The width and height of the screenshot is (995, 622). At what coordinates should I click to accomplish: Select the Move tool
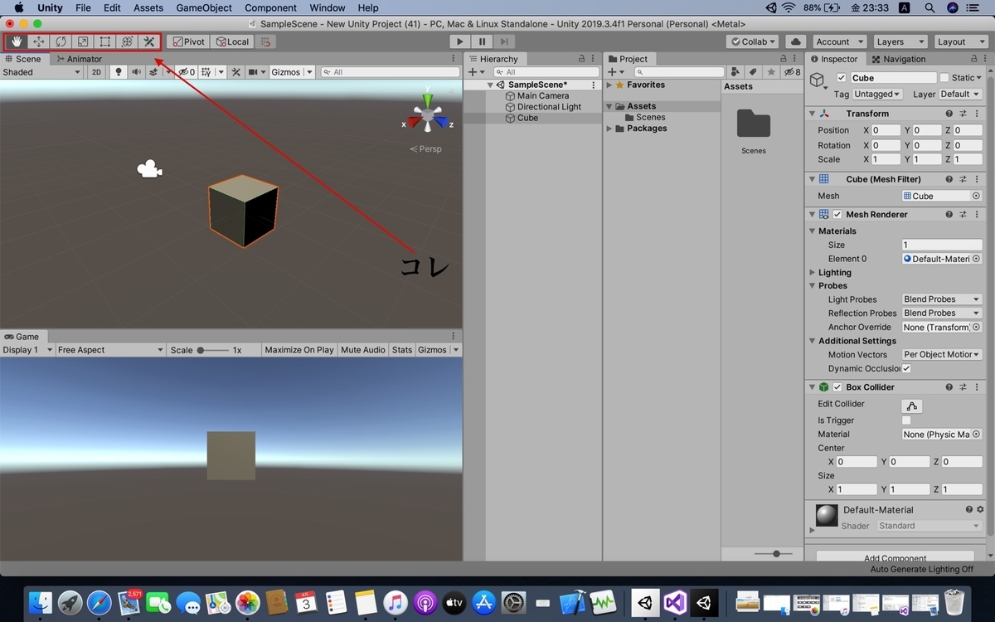point(39,41)
